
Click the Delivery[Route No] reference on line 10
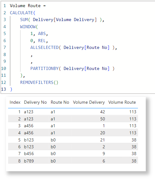click(x=86, y=68)
